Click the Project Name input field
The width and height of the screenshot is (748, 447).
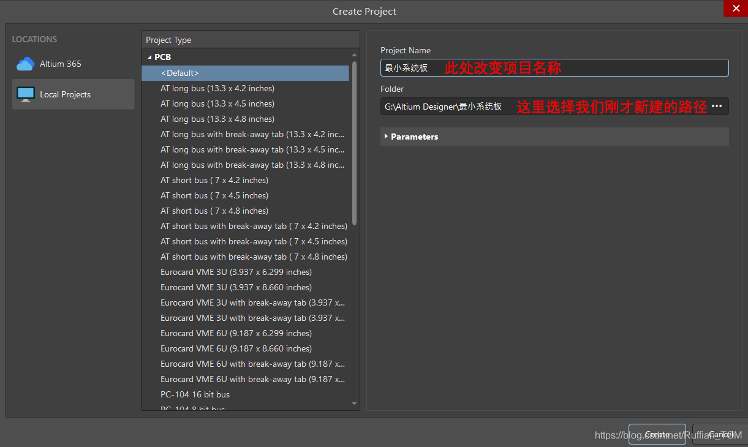(x=554, y=67)
